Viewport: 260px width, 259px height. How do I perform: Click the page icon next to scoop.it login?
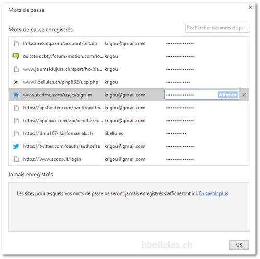click(16, 159)
